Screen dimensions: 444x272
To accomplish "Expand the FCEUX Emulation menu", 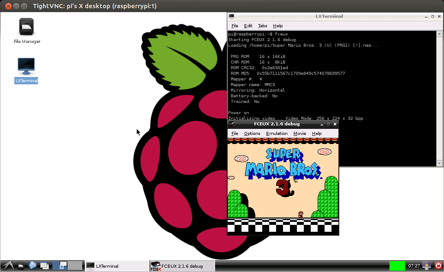I will (x=277, y=134).
